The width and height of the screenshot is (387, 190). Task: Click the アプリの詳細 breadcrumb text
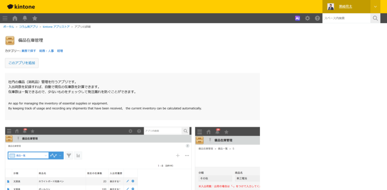coord(82,27)
